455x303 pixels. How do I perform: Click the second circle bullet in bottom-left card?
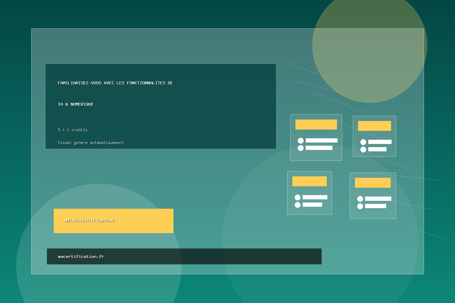click(297, 205)
